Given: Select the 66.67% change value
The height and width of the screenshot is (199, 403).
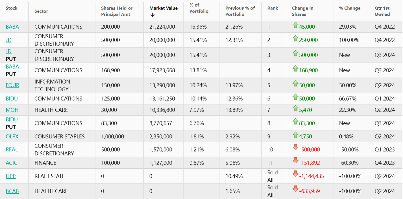Looking at the screenshot, I should coord(348,99).
